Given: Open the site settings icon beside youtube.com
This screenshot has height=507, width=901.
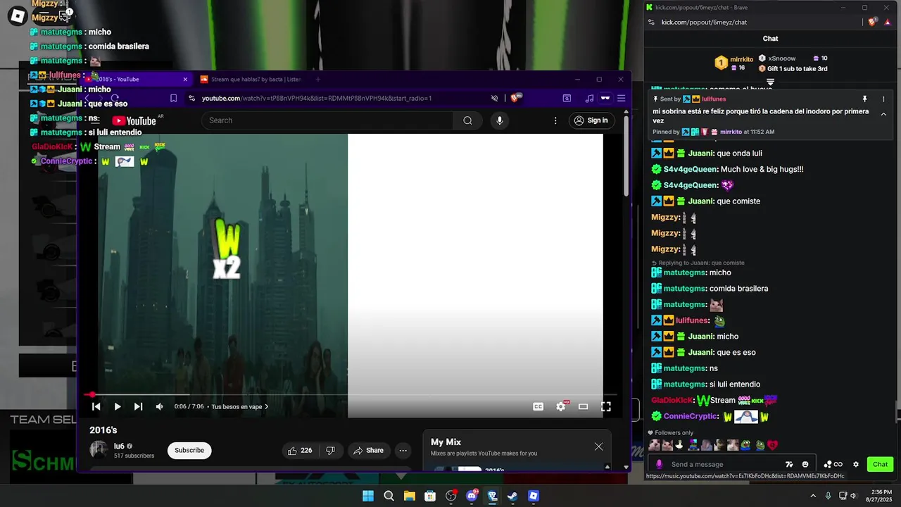Looking at the screenshot, I should pyautogui.click(x=191, y=99).
